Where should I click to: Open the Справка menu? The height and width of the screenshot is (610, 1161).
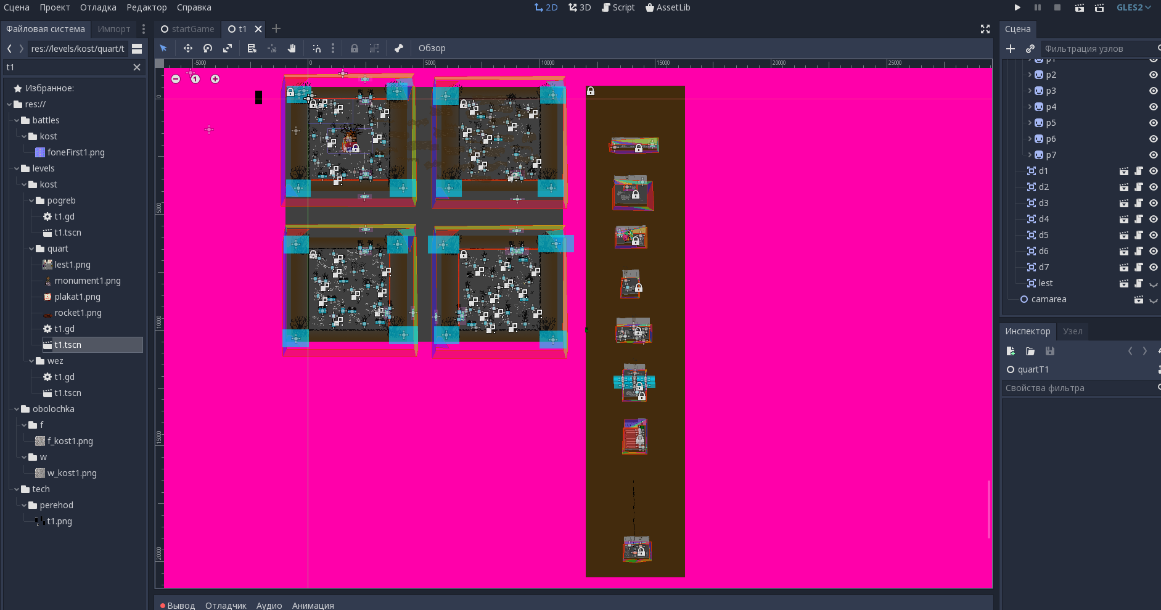(x=194, y=7)
